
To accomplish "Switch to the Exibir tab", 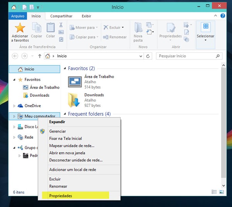I will pos(86,16).
